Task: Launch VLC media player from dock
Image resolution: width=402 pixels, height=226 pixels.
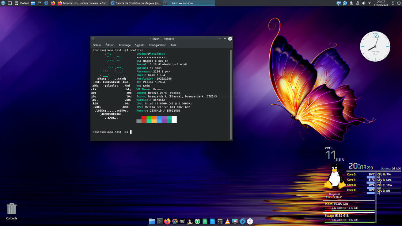Action: pyautogui.click(x=227, y=221)
